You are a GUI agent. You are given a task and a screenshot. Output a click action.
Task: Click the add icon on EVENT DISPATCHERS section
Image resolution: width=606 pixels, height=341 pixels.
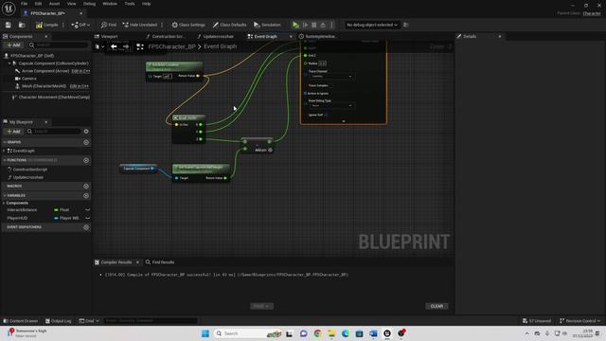[86, 227]
